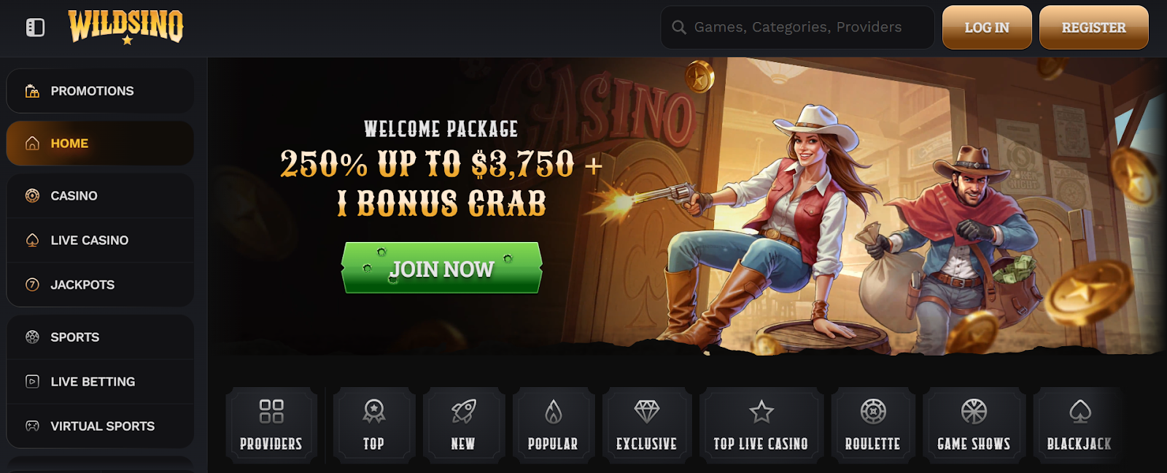Select the New rocket category

coord(463,426)
